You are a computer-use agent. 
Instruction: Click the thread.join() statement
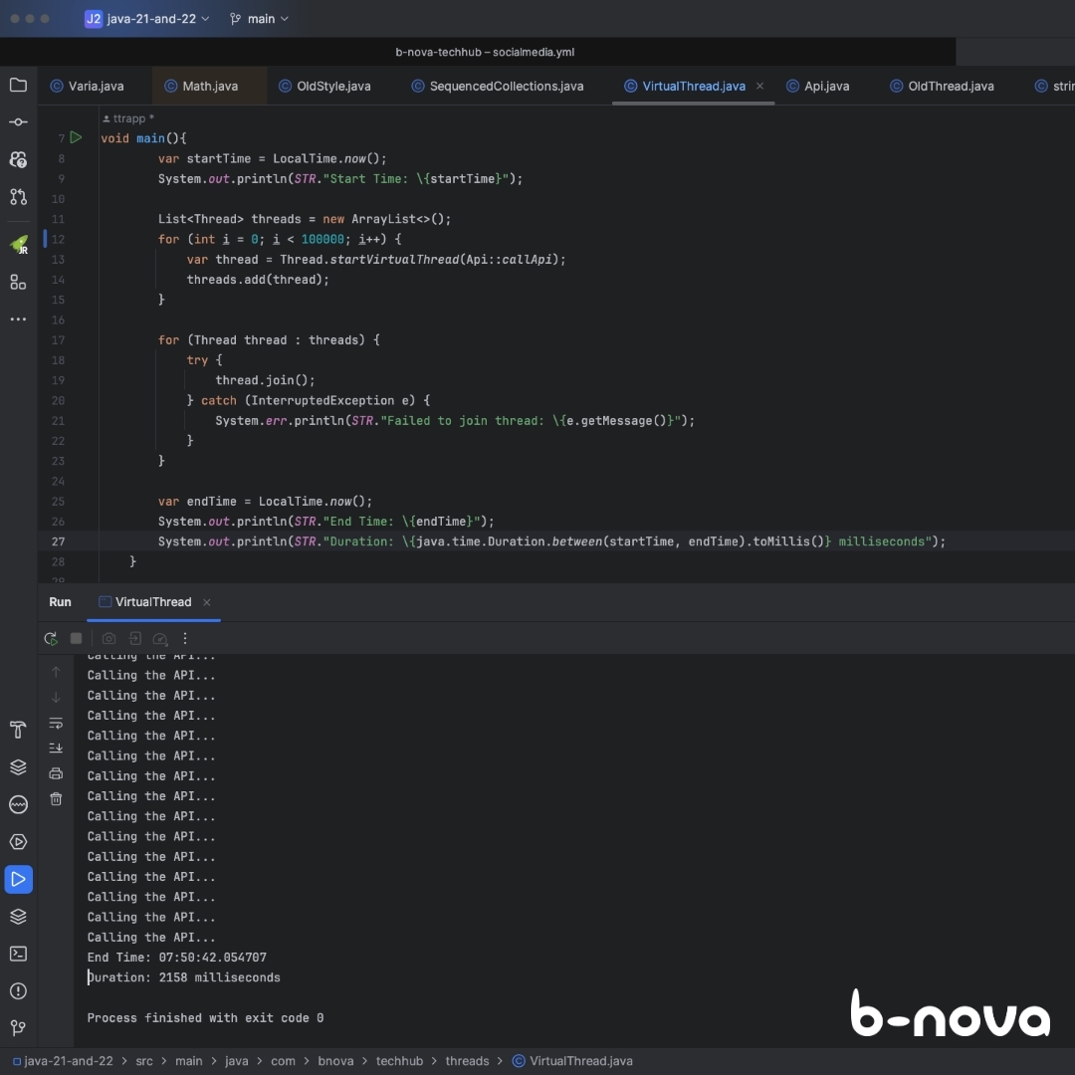coord(266,380)
